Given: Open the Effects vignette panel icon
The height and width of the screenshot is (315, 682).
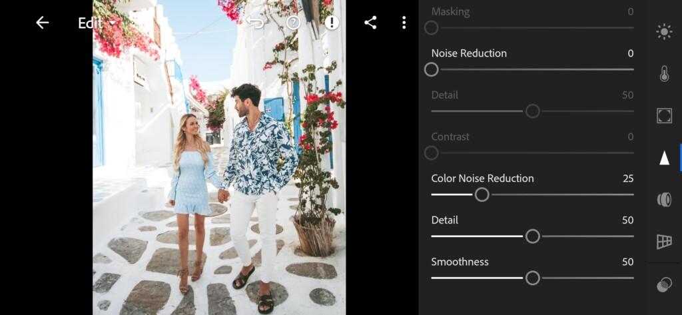Looking at the screenshot, I should coord(664,116).
